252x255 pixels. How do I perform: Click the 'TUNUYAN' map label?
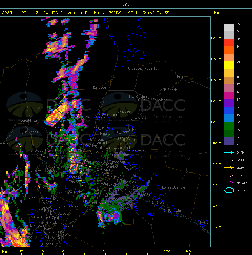(64, 236)
